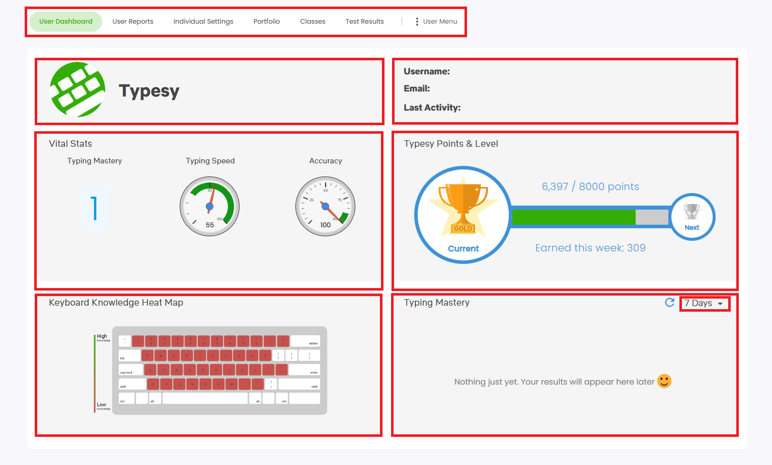Open the User Dashboard tab
Viewport: 772px width, 465px height.
pos(65,22)
